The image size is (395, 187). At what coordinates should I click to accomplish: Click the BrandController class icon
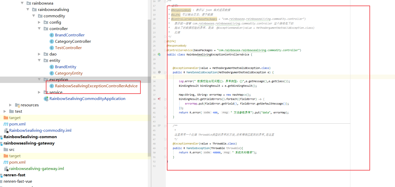(x=51, y=35)
